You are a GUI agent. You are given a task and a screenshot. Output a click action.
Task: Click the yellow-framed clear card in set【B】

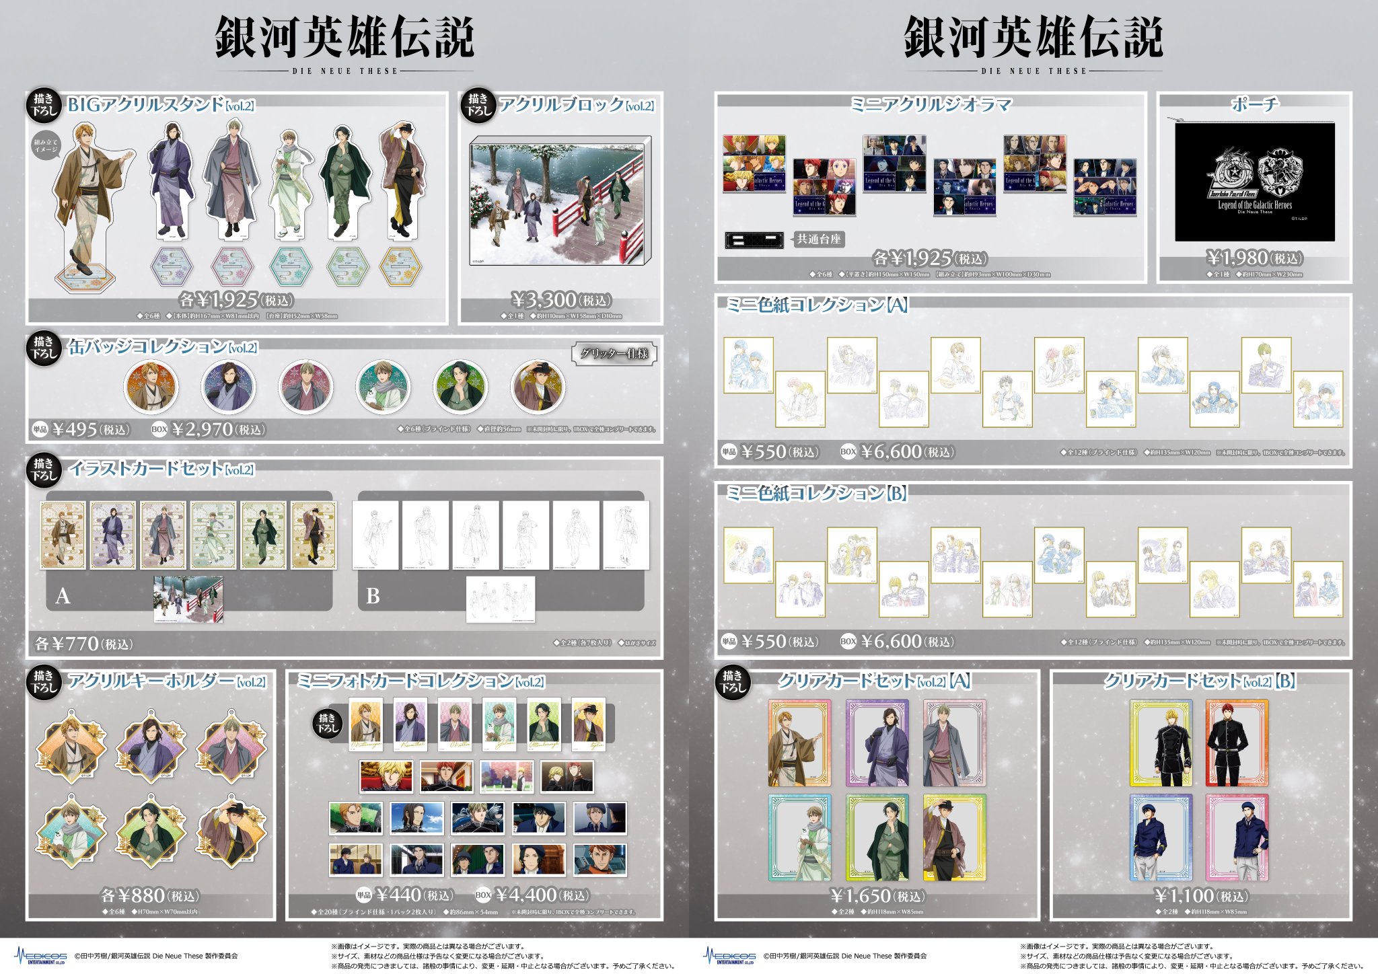(1161, 743)
